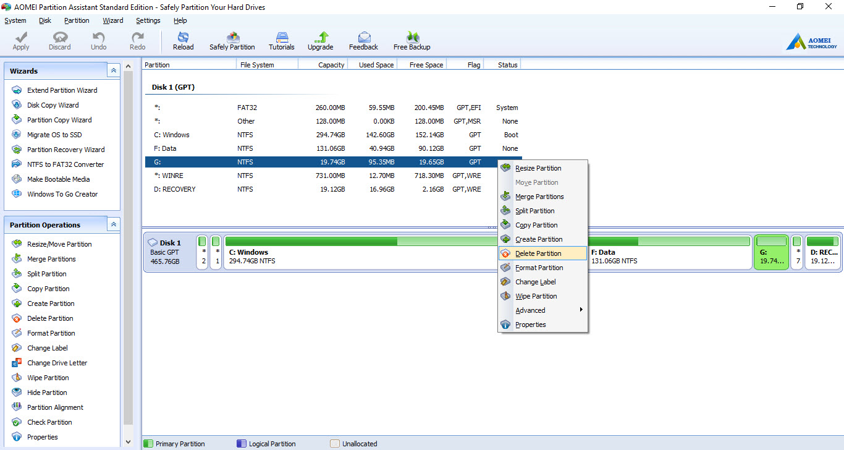Collapse the Wizards panel
This screenshot has height=450, width=844.
(113, 70)
